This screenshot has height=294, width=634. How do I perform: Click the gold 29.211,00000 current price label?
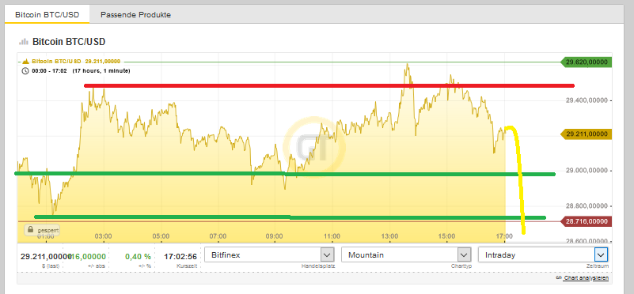pyautogui.click(x=586, y=134)
